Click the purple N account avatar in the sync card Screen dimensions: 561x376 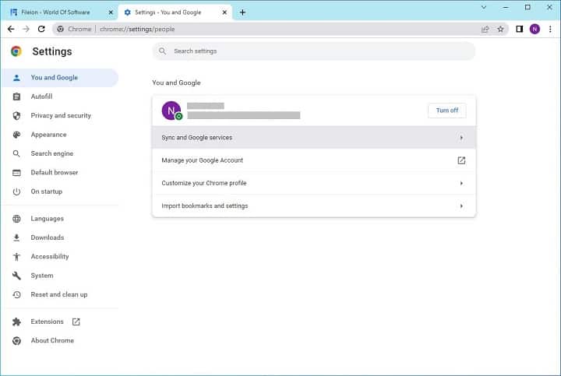171,111
